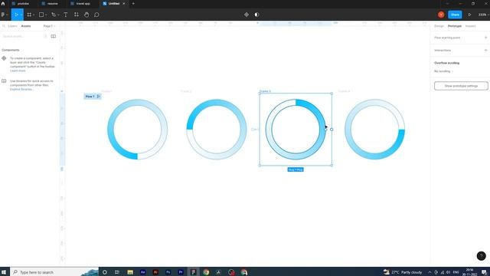The width and height of the screenshot is (490, 276).
Task: Switch to the Prototype tab
Action: 454,26
